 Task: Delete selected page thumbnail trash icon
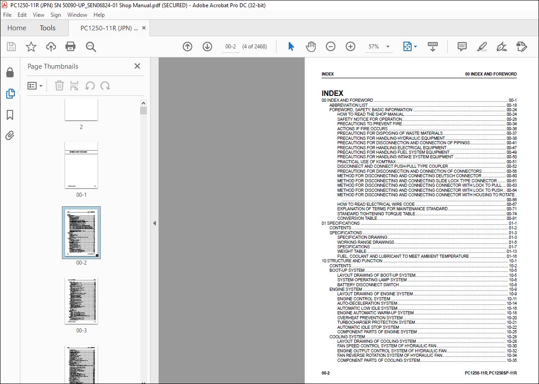click(x=60, y=85)
